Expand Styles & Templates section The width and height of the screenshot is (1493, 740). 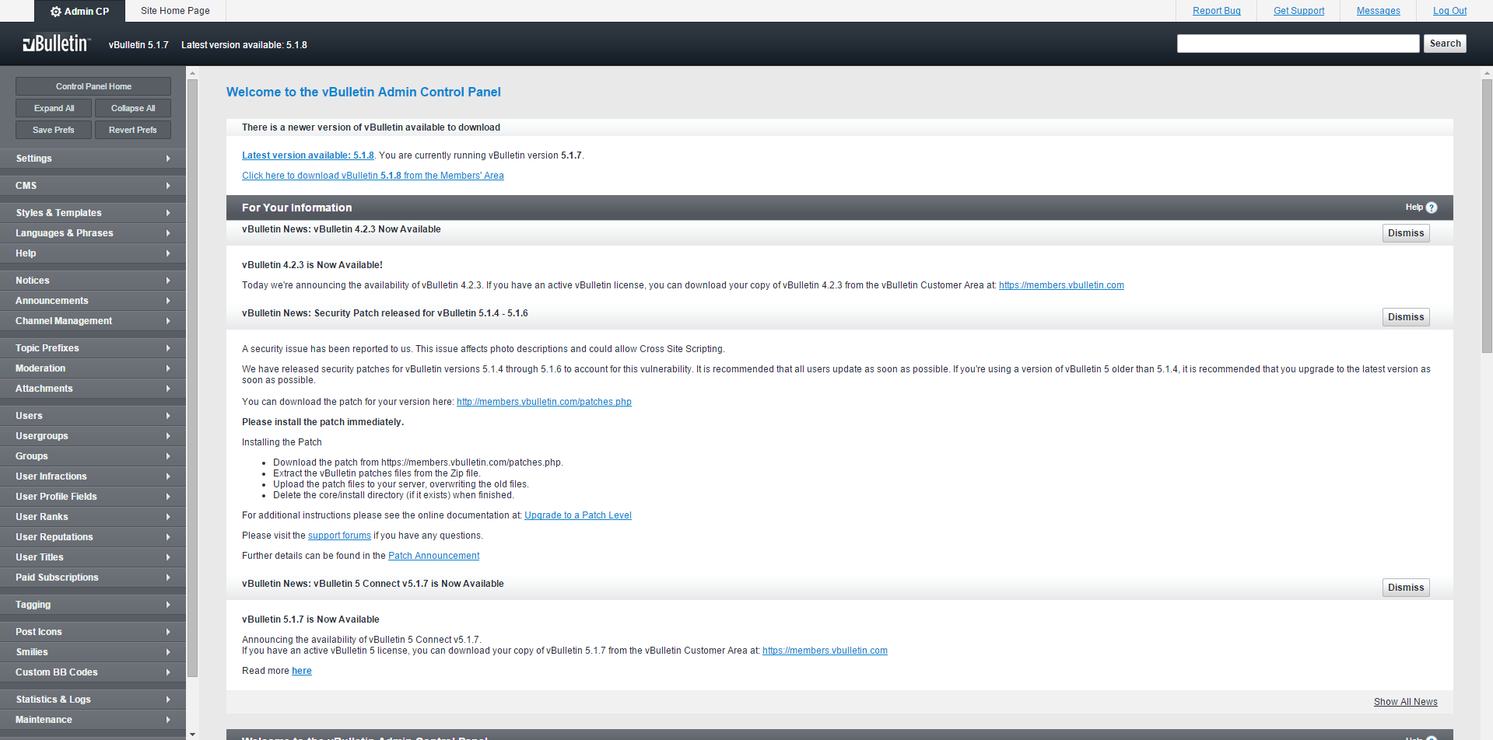tap(93, 213)
